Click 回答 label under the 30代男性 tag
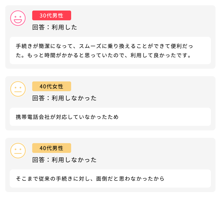This screenshot has height=197, width=222. coord(39,28)
